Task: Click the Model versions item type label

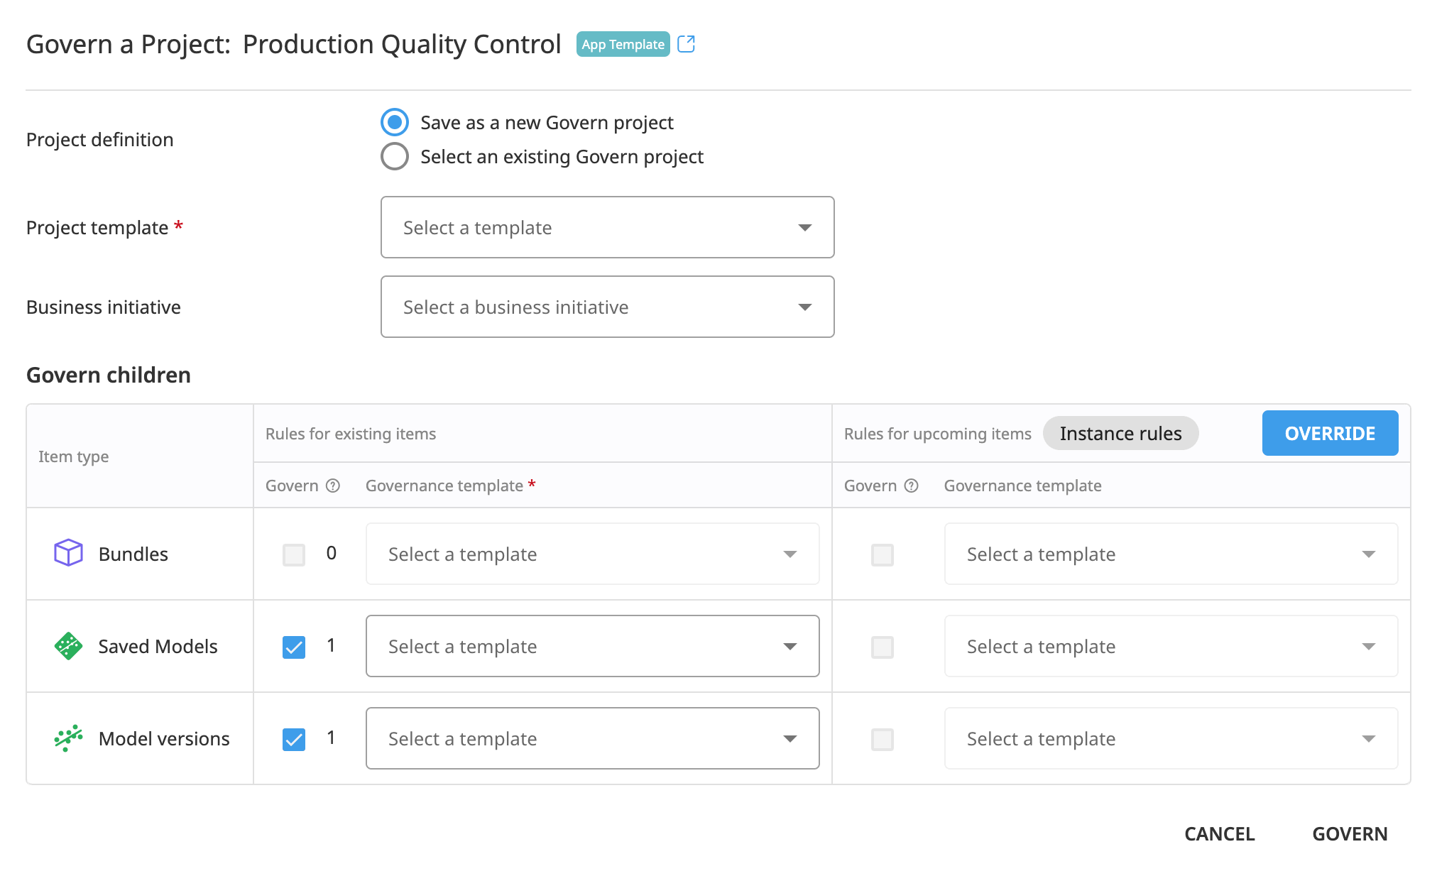Action: coord(164,738)
